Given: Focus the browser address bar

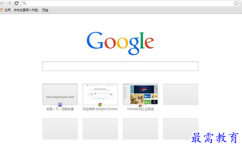Looking at the screenshot, I should (130, 3).
